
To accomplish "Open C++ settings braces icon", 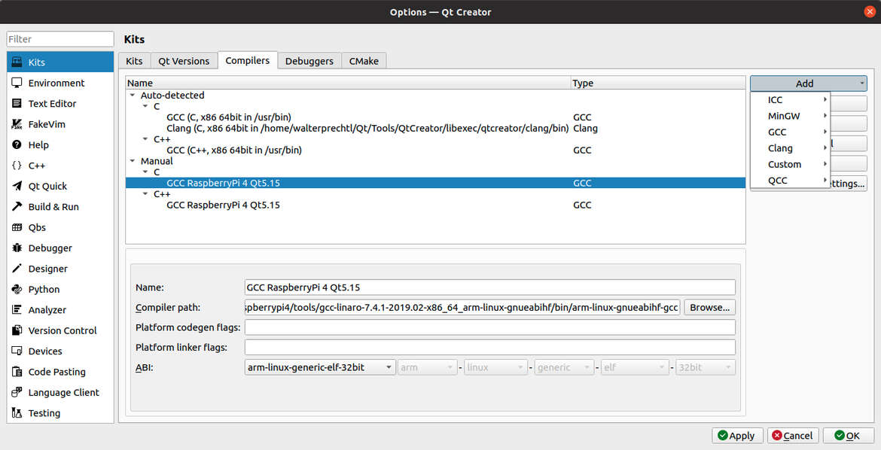I will tap(17, 165).
